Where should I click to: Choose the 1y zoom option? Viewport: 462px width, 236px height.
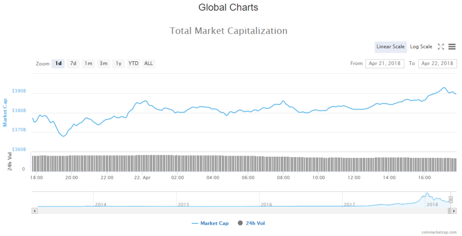[118, 64]
